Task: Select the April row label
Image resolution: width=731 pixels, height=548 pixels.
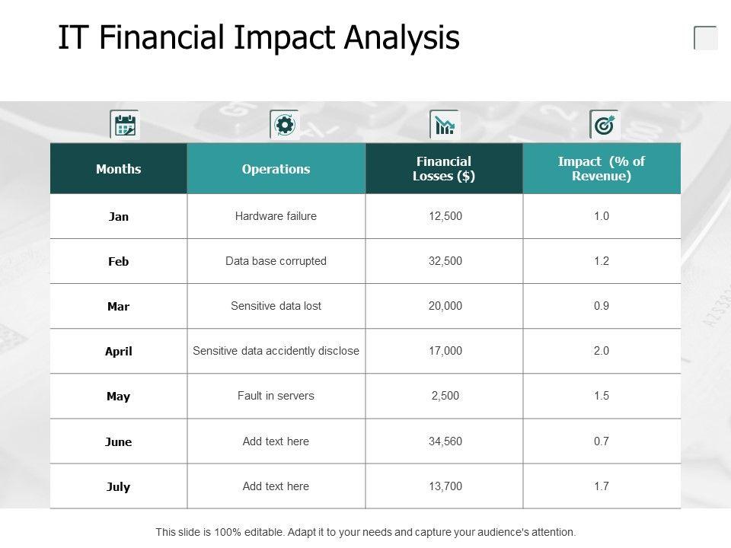Action: (x=119, y=352)
